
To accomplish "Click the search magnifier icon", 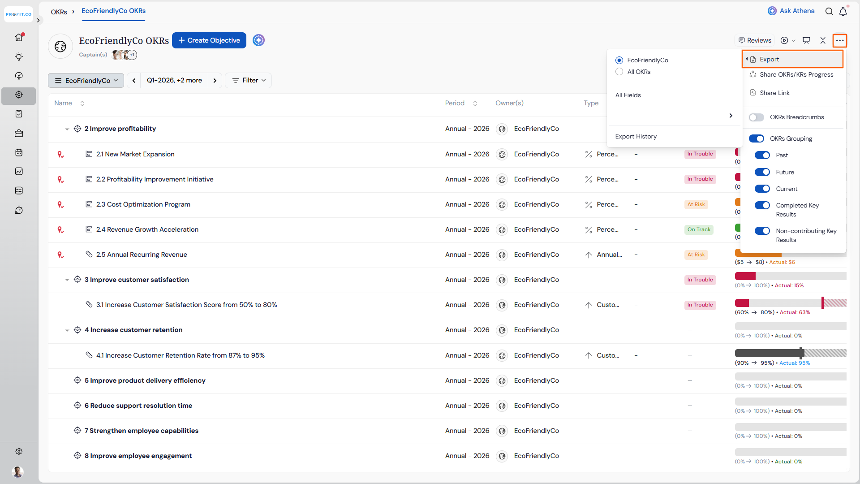I will (x=829, y=11).
